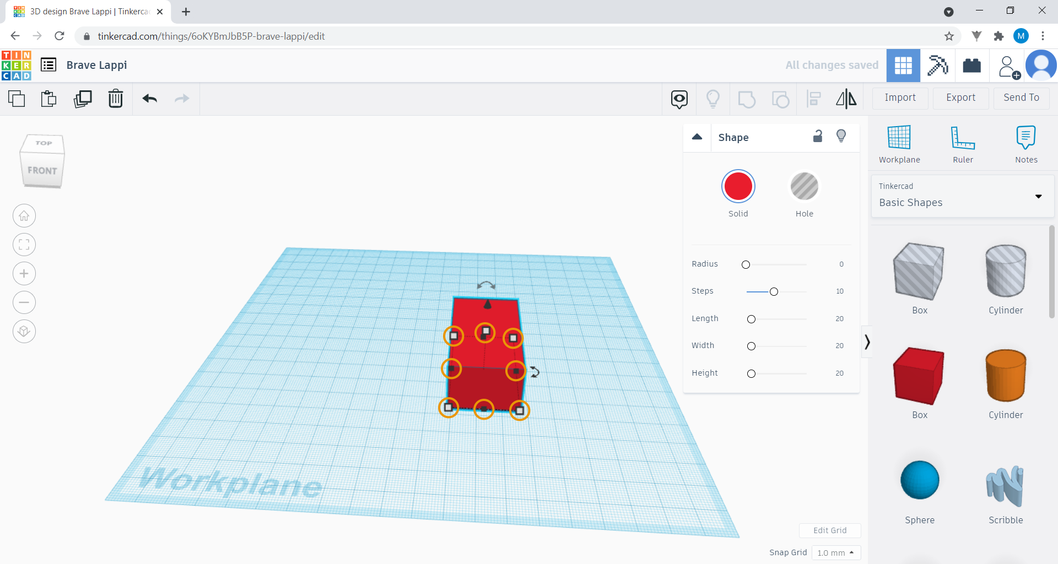Pick the red Box shape
Screen dimensions: 1058x564
pos(919,377)
